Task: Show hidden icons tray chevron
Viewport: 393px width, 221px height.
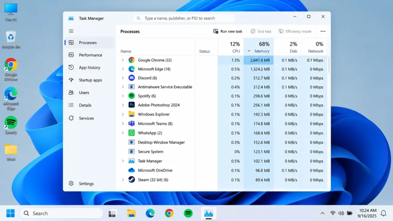Action: click(x=322, y=213)
